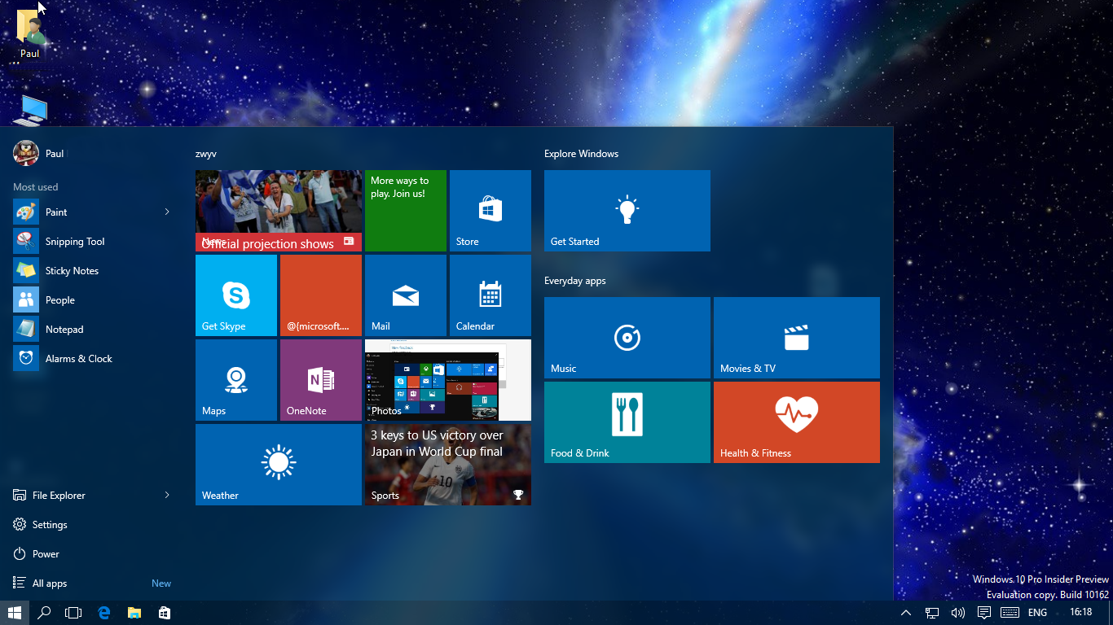This screenshot has height=625, width=1113.
Task: Expand File Explorer submenu arrow
Action: [167, 496]
